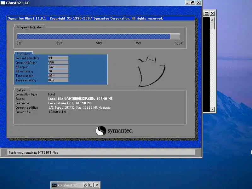Viewport: 252px width, 189px height.
Task: Click the Time elapsed value 2:24
Action: (x=58, y=76)
